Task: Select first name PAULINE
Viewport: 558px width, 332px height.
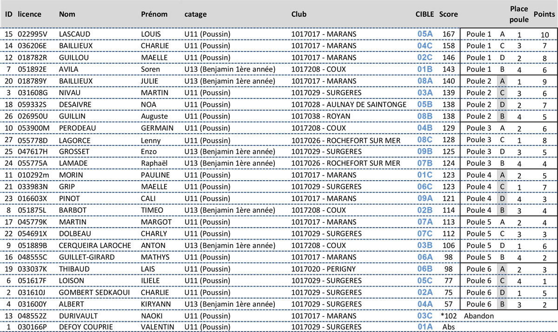Action: pos(155,175)
